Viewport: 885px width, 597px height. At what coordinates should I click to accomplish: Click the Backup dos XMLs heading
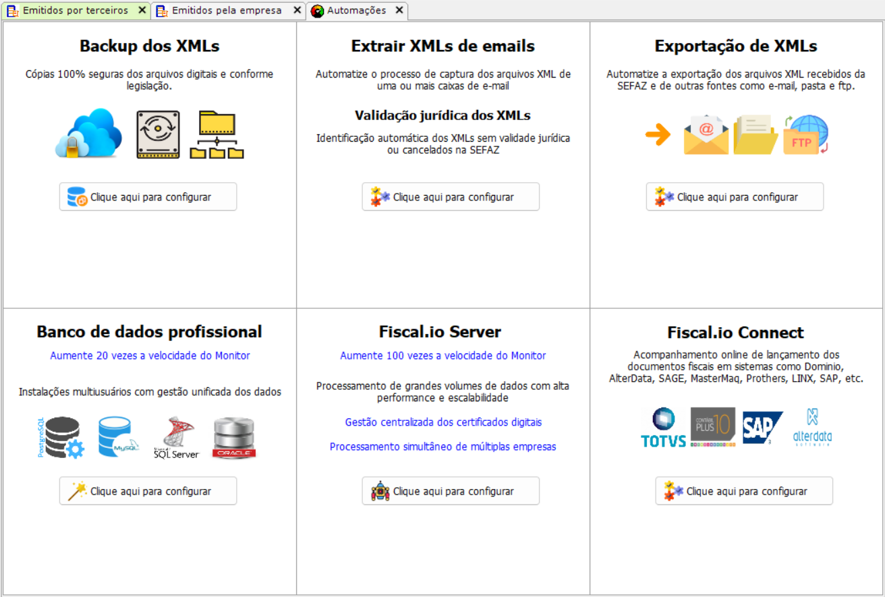(150, 46)
